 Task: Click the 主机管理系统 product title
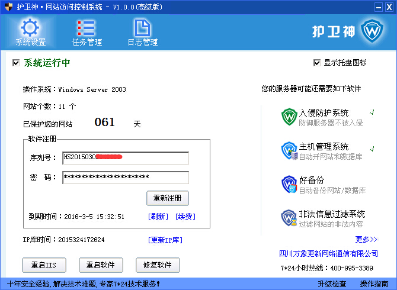coord(324,147)
